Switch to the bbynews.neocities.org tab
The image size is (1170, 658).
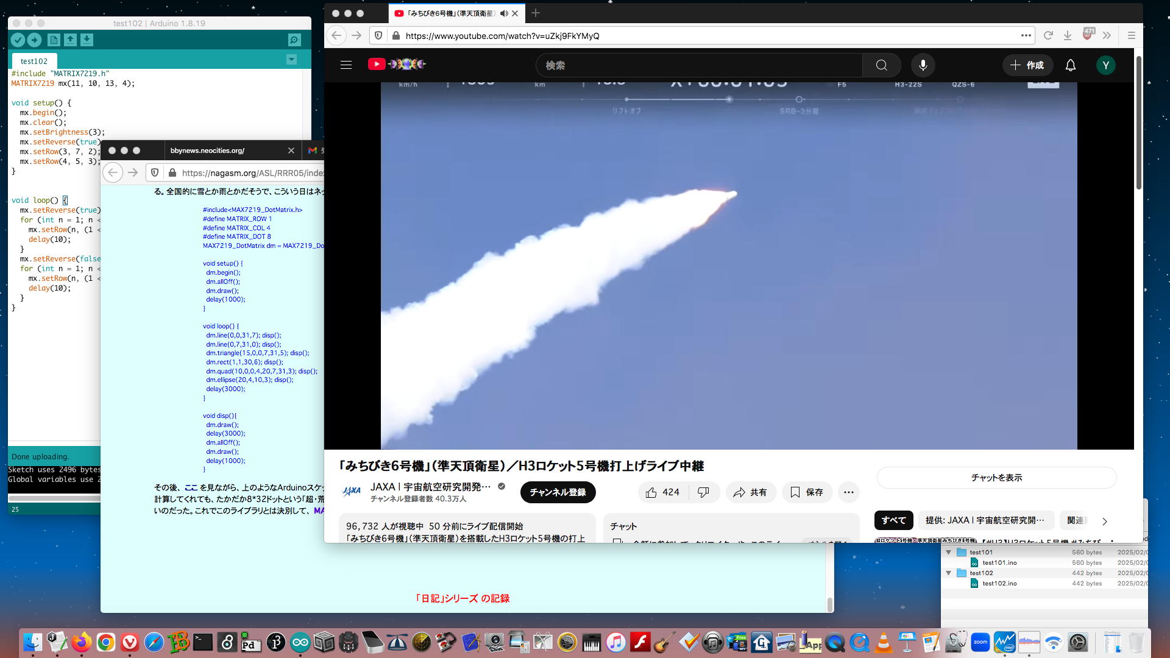pyautogui.click(x=207, y=150)
